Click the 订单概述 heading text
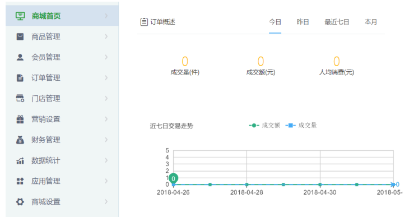Image resolution: width=409 pixels, height=217 pixels. click(162, 22)
